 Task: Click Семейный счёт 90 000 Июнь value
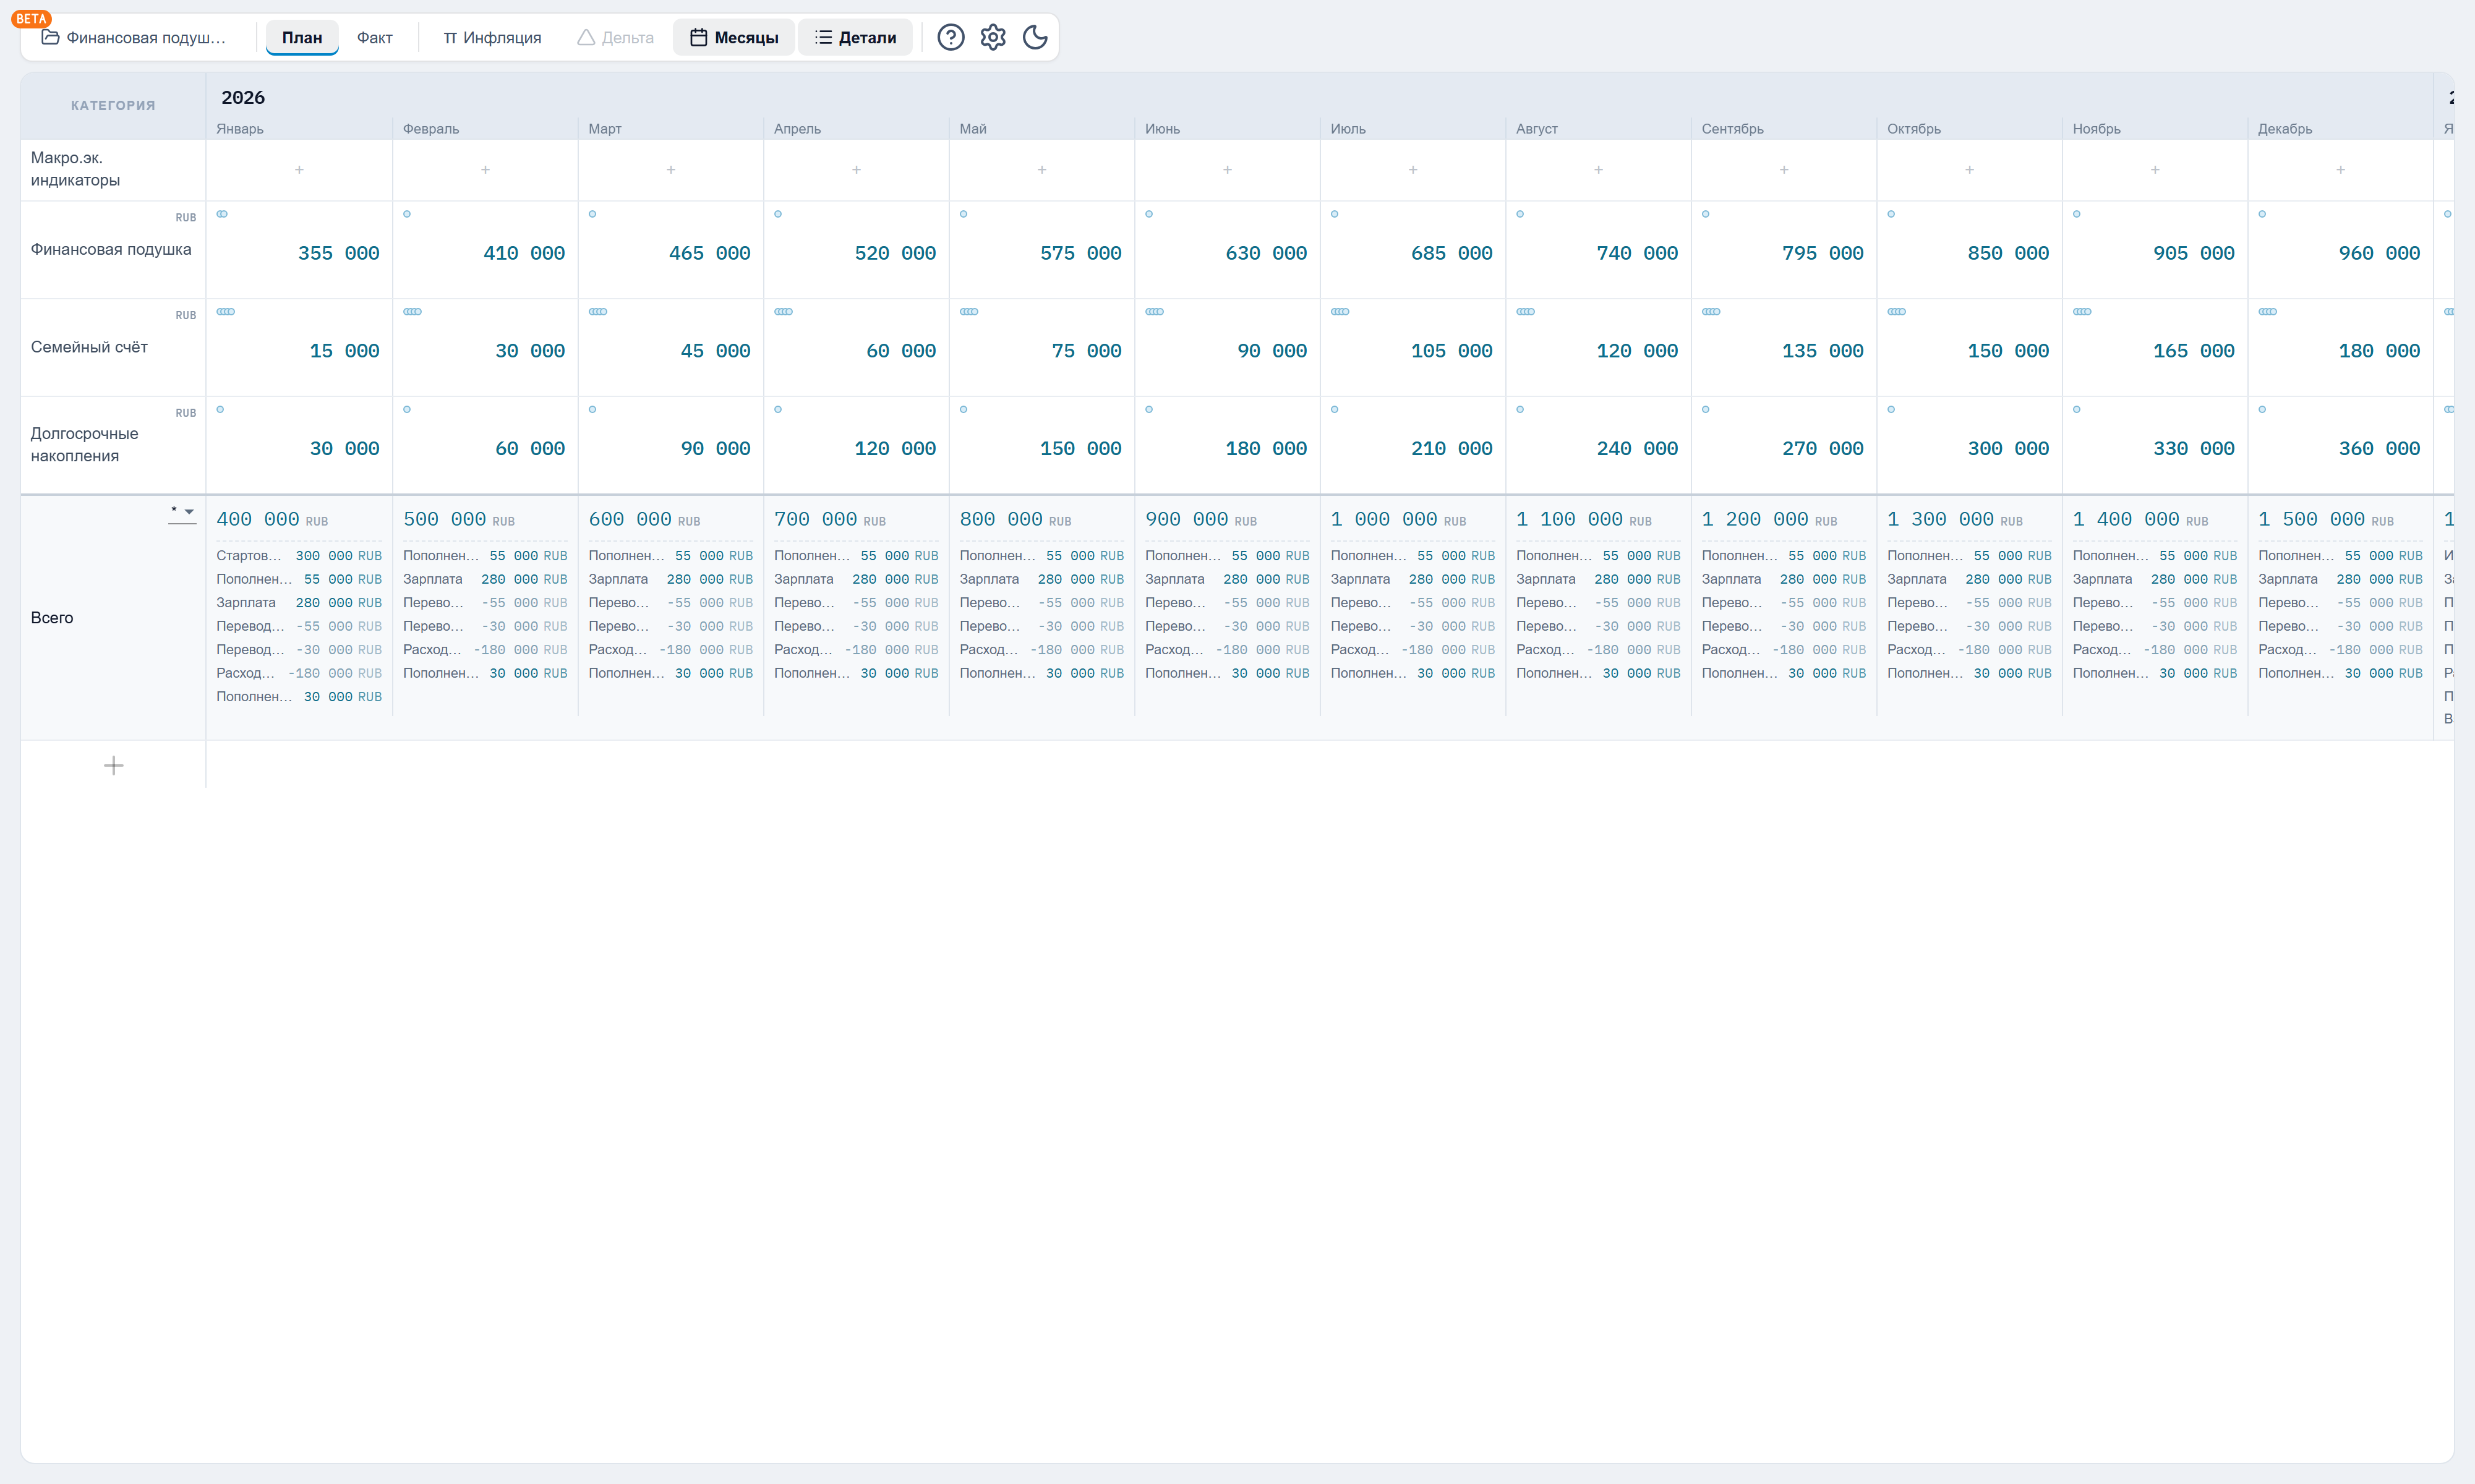(x=1272, y=351)
